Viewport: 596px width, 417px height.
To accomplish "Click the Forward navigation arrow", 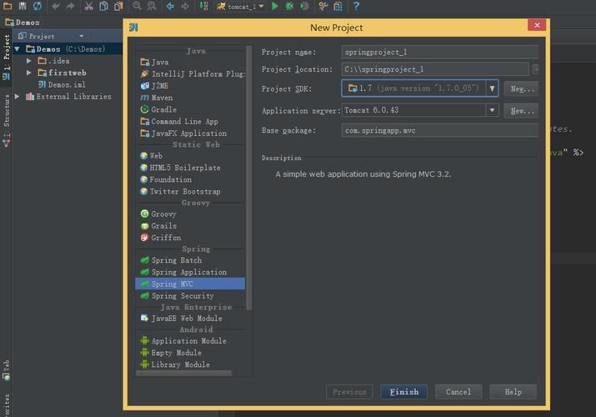I will [x=185, y=6].
